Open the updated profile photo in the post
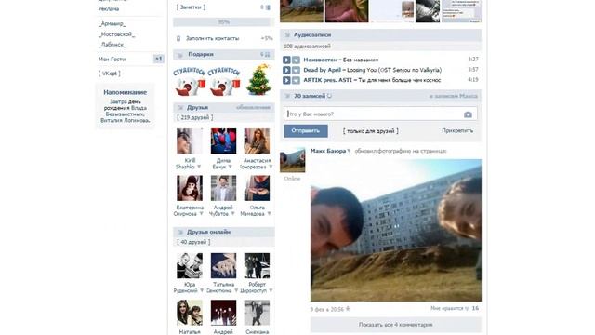 [396, 230]
